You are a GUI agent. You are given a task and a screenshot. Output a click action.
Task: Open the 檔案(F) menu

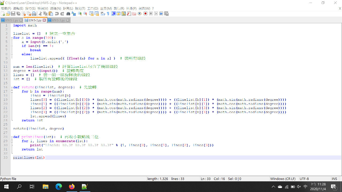click(6, 9)
